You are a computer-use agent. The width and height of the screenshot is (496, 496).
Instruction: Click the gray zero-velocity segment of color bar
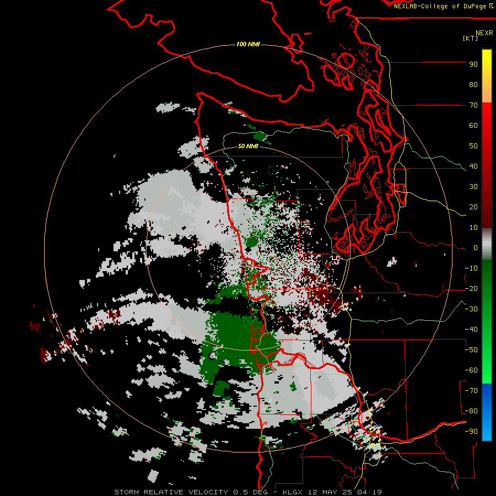(487, 244)
